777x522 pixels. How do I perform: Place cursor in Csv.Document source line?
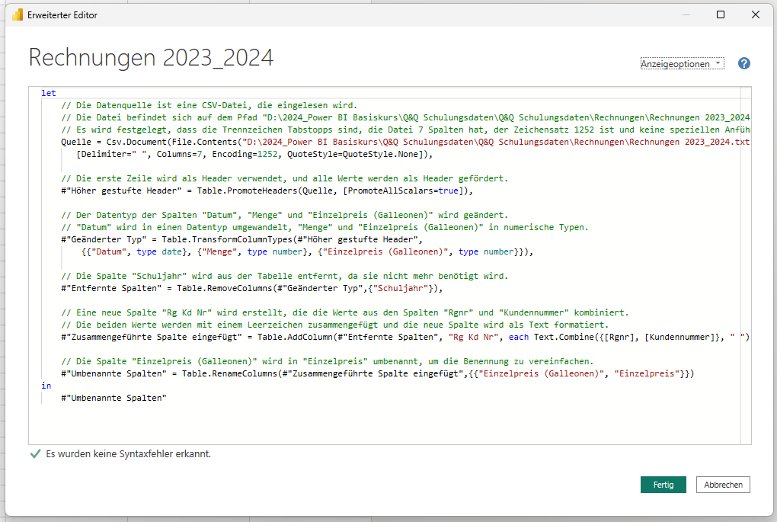pyautogui.click(x=404, y=142)
